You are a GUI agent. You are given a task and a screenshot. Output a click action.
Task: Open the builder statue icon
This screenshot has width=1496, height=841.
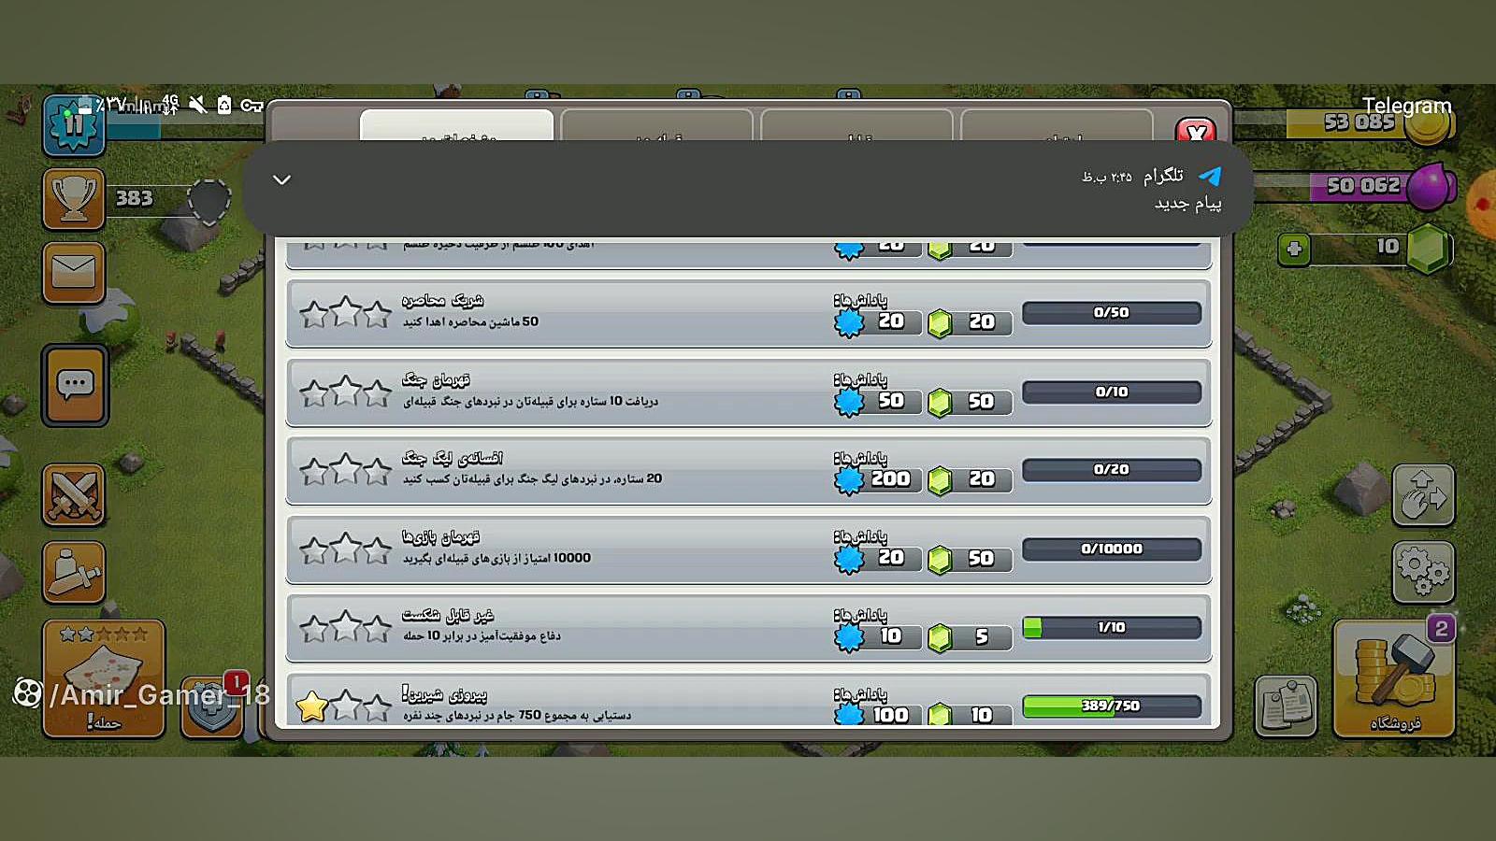[74, 572]
